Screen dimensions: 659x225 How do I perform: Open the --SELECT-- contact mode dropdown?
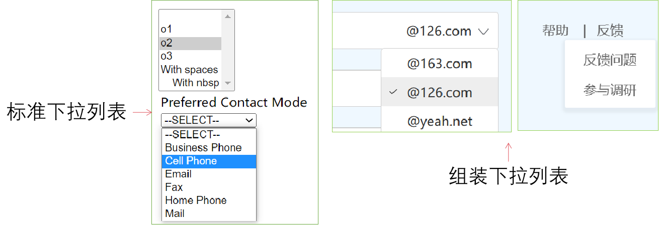click(x=208, y=120)
